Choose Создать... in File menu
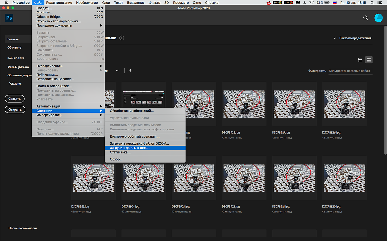Screen dimensions: 387x241 point(68,8)
